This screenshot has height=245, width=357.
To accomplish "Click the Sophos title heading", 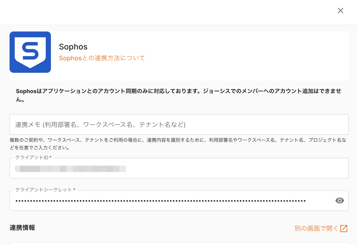I will coord(73,47).
